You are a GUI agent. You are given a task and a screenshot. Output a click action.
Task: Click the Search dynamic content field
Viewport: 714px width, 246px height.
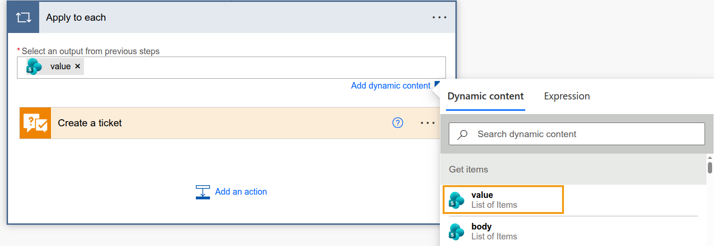(577, 134)
